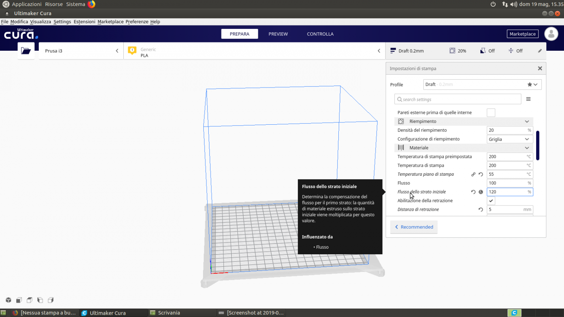Open the Modifica menu
Image resolution: width=564 pixels, height=317 pixels.
coord(19,22)
